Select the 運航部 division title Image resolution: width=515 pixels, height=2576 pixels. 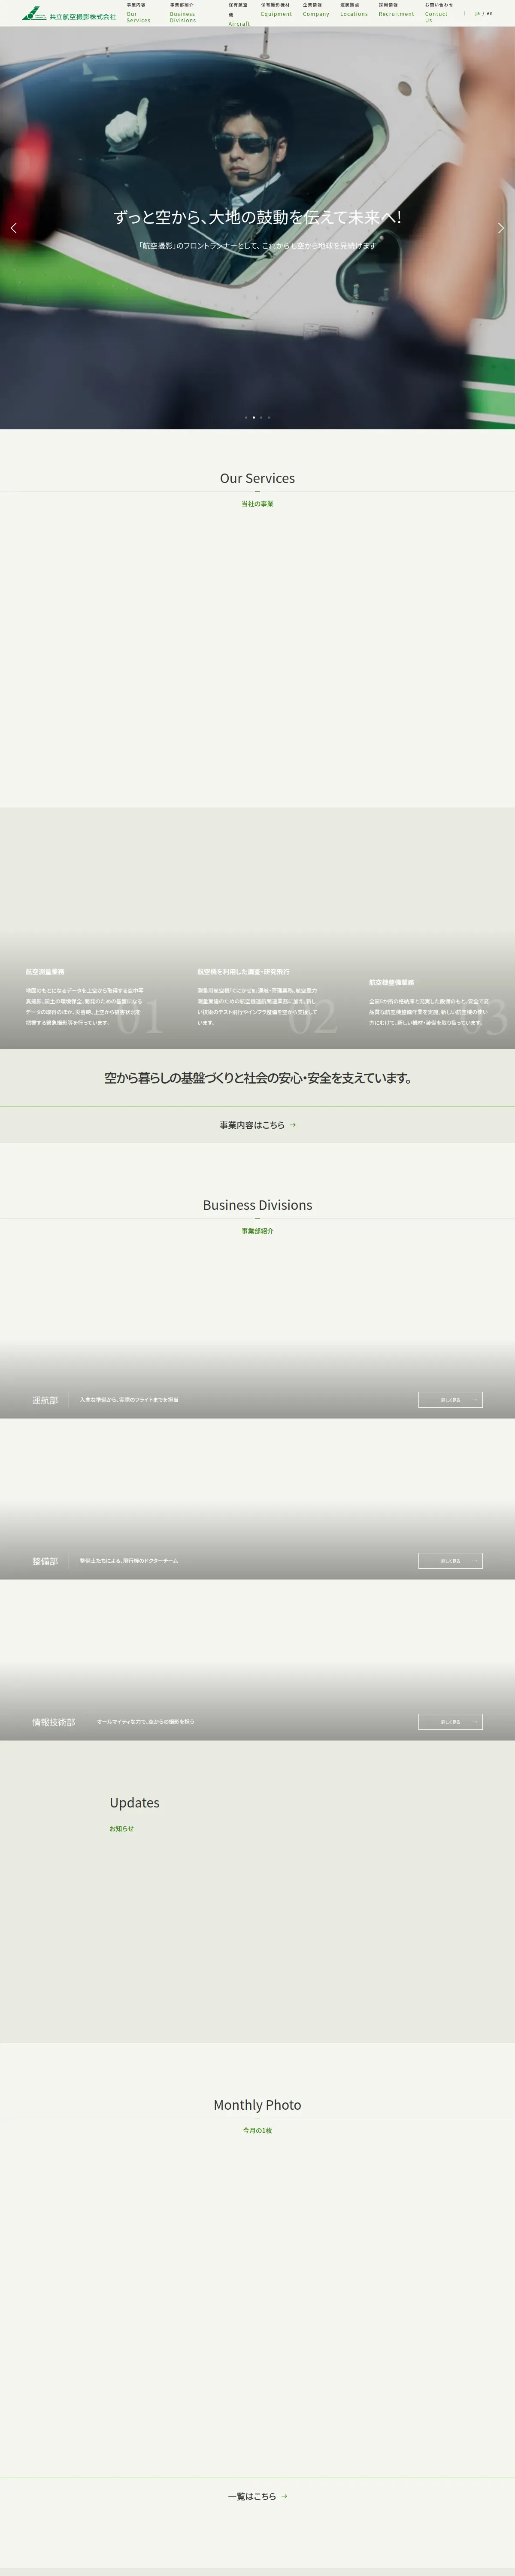[45, 1400]
